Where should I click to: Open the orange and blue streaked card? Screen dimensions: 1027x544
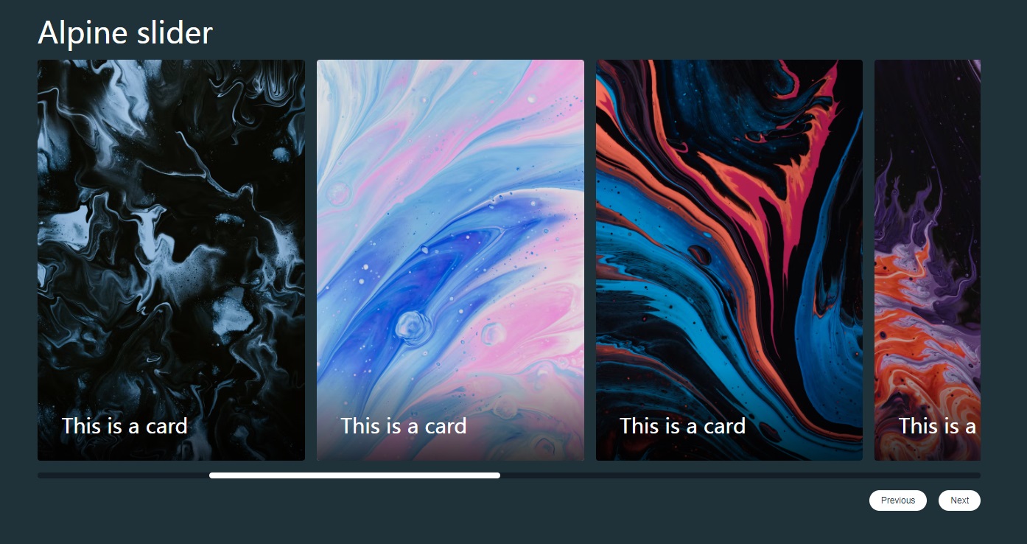(729, 260)
